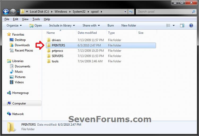Select the PRINTERS folder icon
The height and width of the screenshot is (136, 199).
tap(49, 45)
